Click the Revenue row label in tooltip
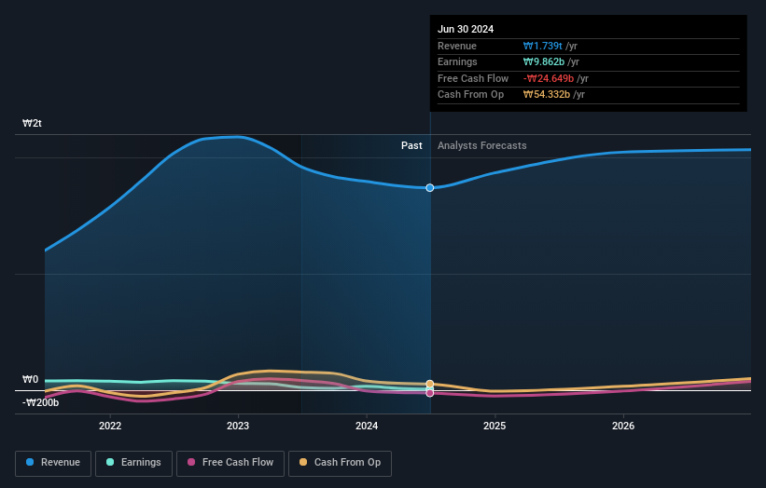766x488 pixels. click(x=457, y=46)
